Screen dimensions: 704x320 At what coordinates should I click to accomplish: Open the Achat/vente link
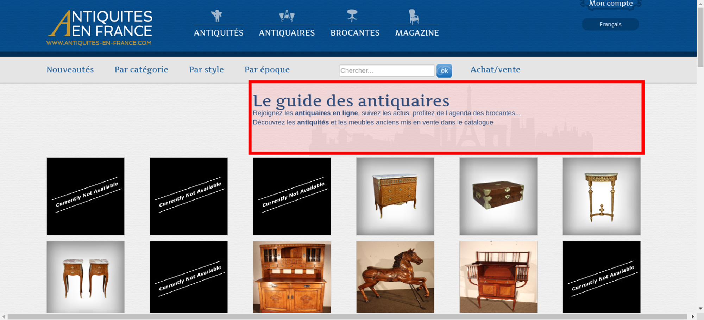495,70
